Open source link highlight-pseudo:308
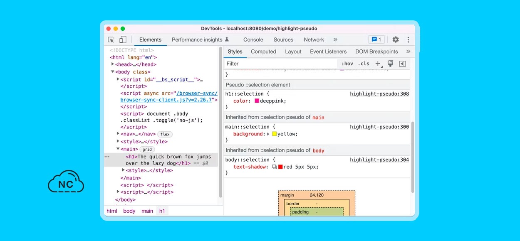The width and height of the screenshot is (520, 241). pyautogui.click(x=379, y=94)
